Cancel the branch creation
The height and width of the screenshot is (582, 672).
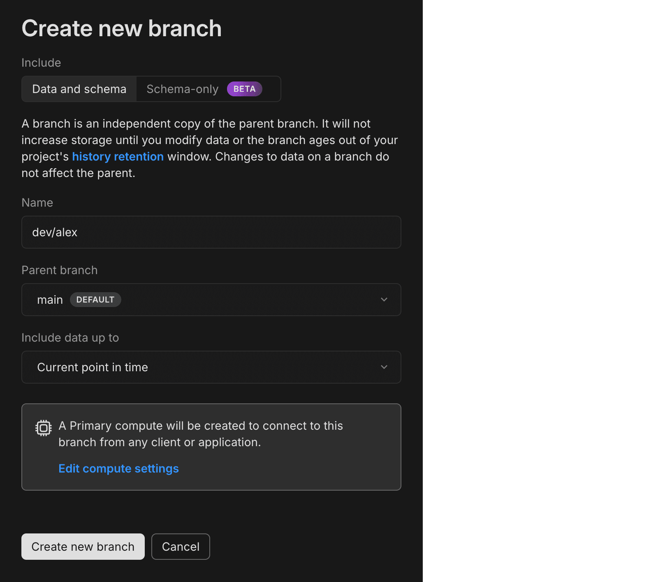point(181,547)
